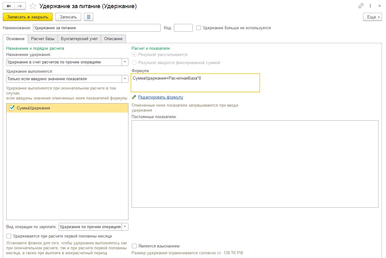Click the report list icon button
This screenshot has height=258, width=386.
89,17
